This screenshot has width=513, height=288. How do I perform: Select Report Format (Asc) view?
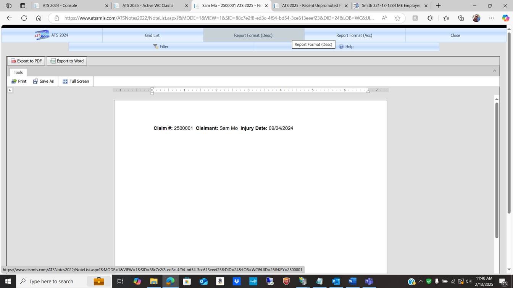click(x=354, y=35)
